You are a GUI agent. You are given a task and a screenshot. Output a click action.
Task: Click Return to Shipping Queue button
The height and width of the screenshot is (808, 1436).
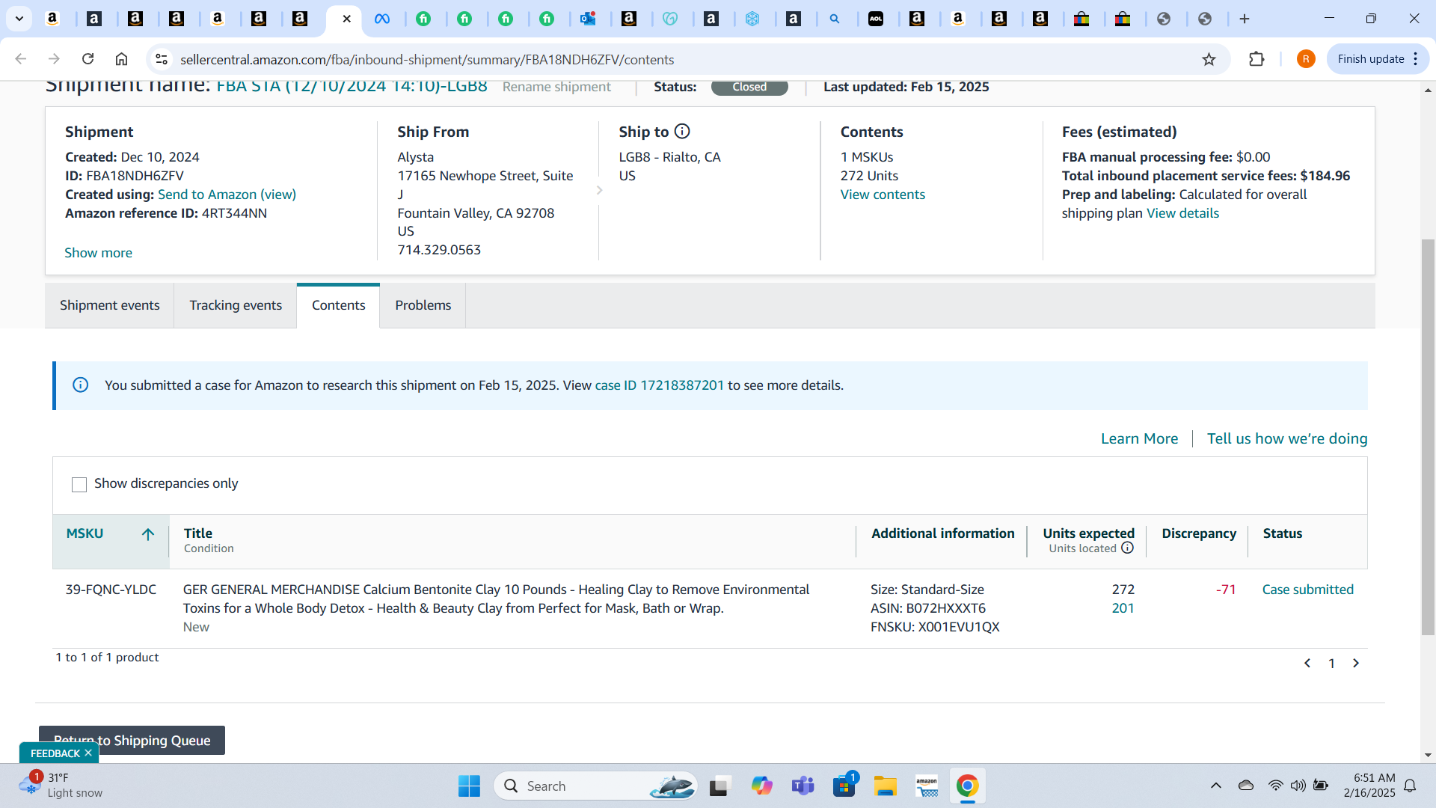tap(132, 741)
